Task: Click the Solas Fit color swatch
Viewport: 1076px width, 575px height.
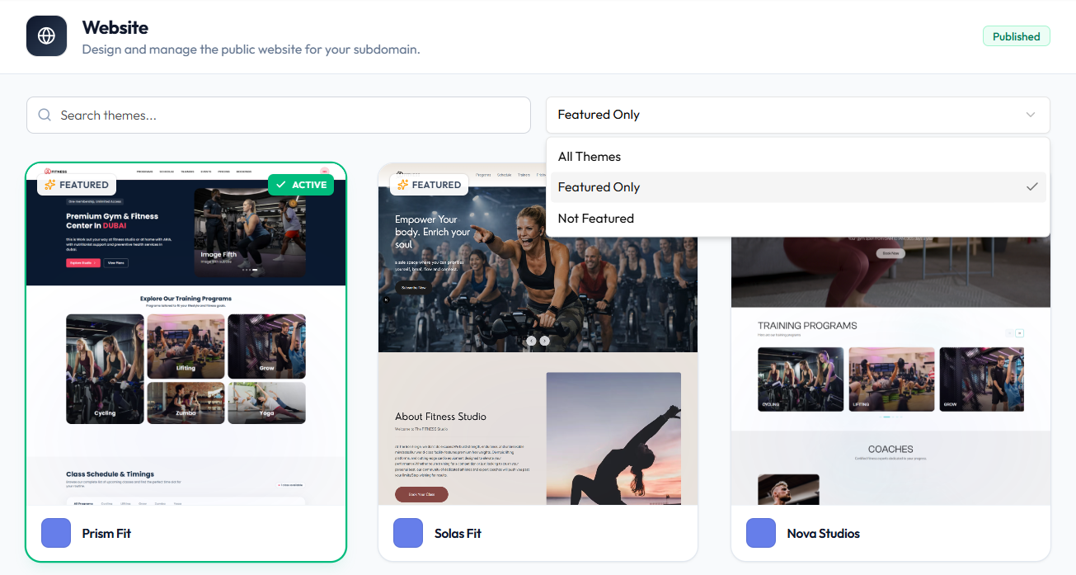Action: 408,533
